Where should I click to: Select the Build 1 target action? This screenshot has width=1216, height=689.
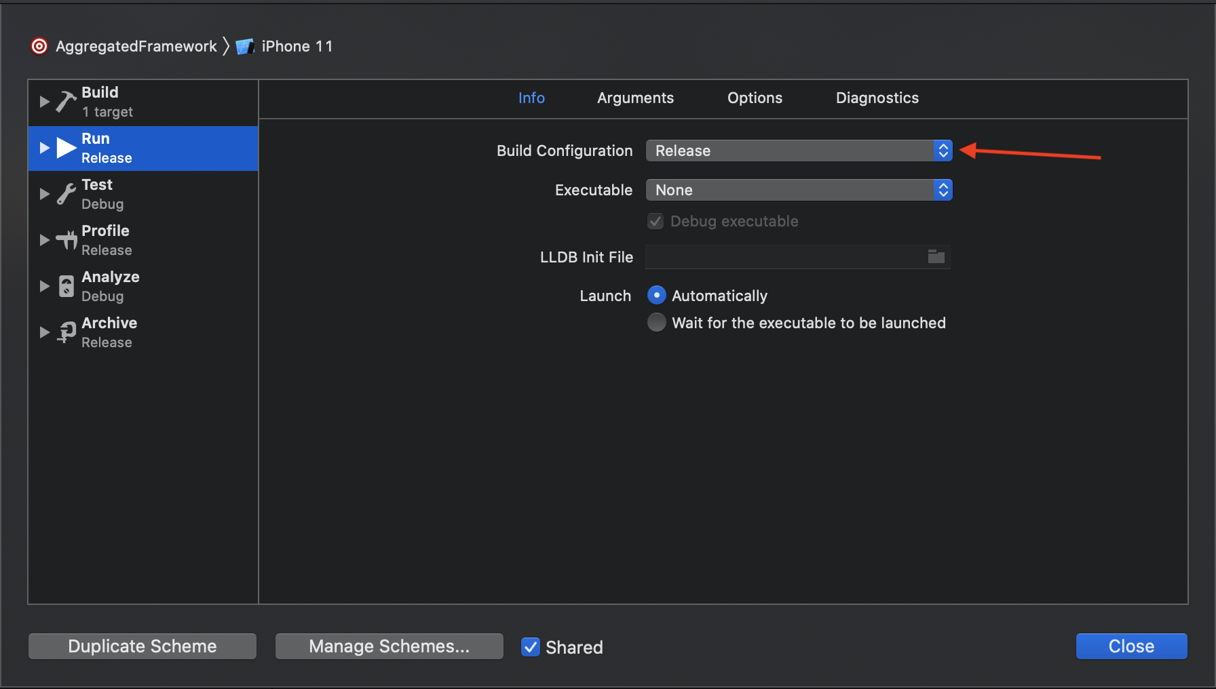[x=143, y=102]
